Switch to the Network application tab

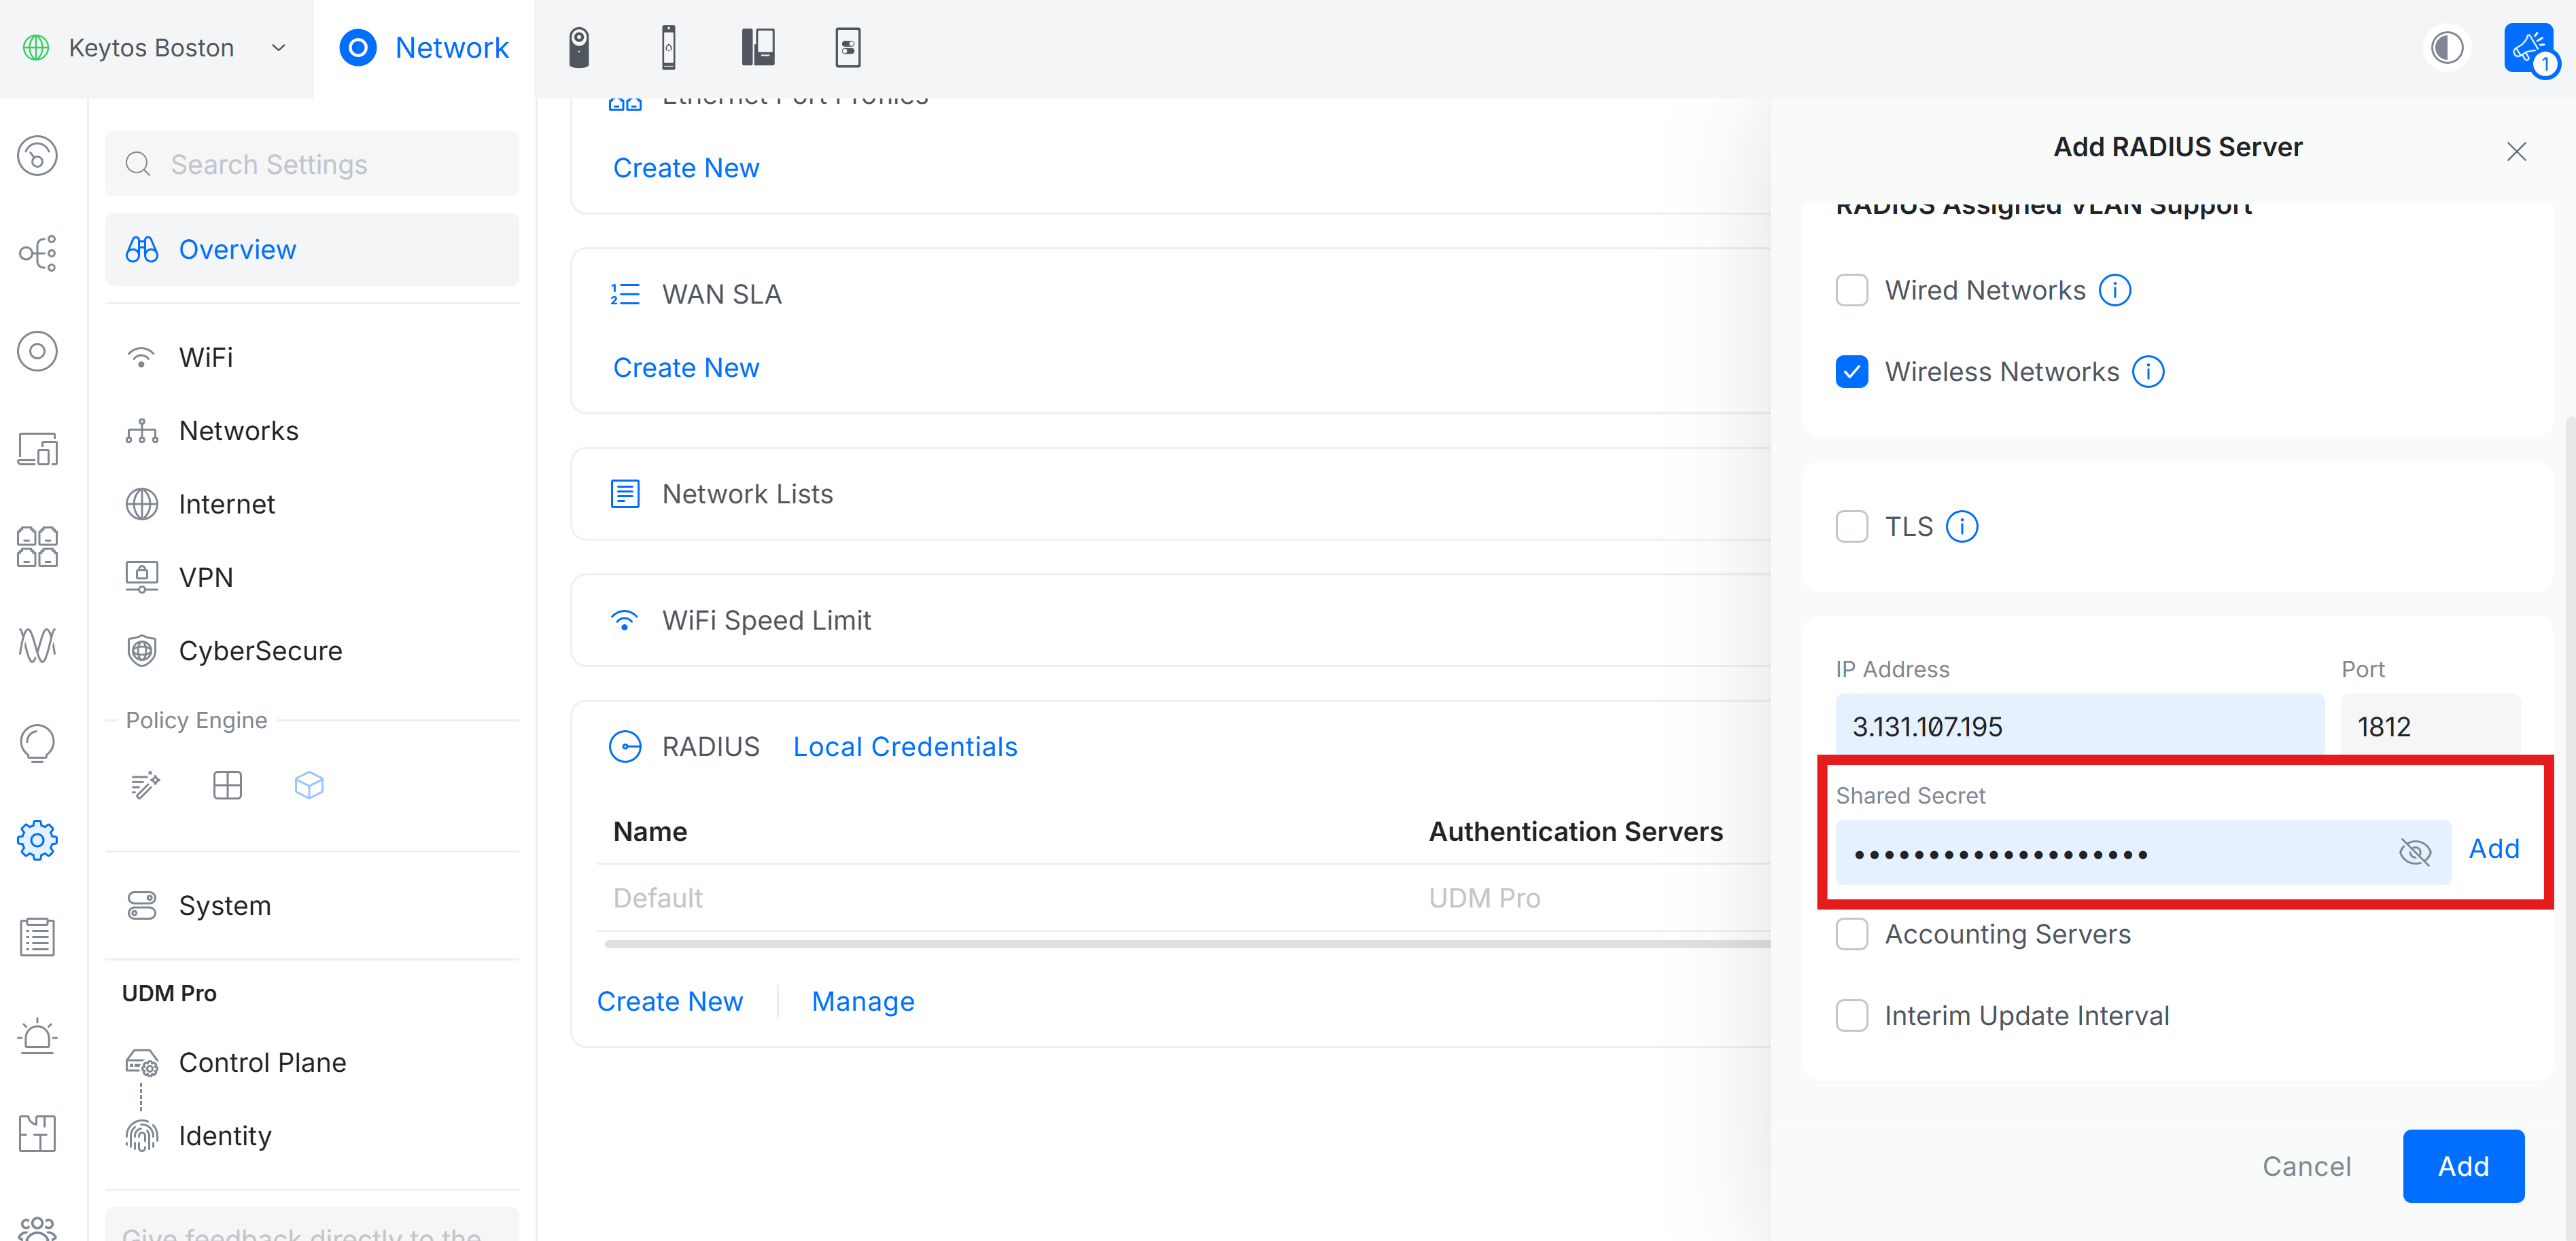pyautogui.click(x=424, y=47)
